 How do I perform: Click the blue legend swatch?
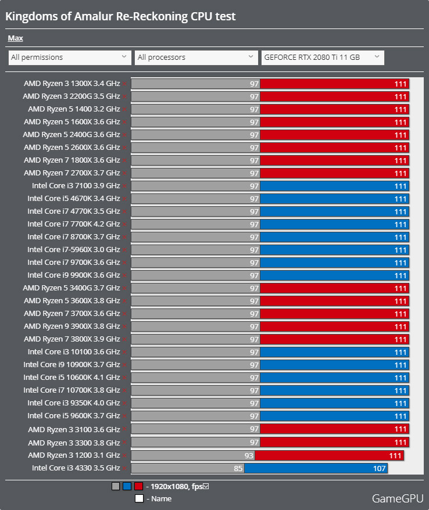[x=127, y=486]
